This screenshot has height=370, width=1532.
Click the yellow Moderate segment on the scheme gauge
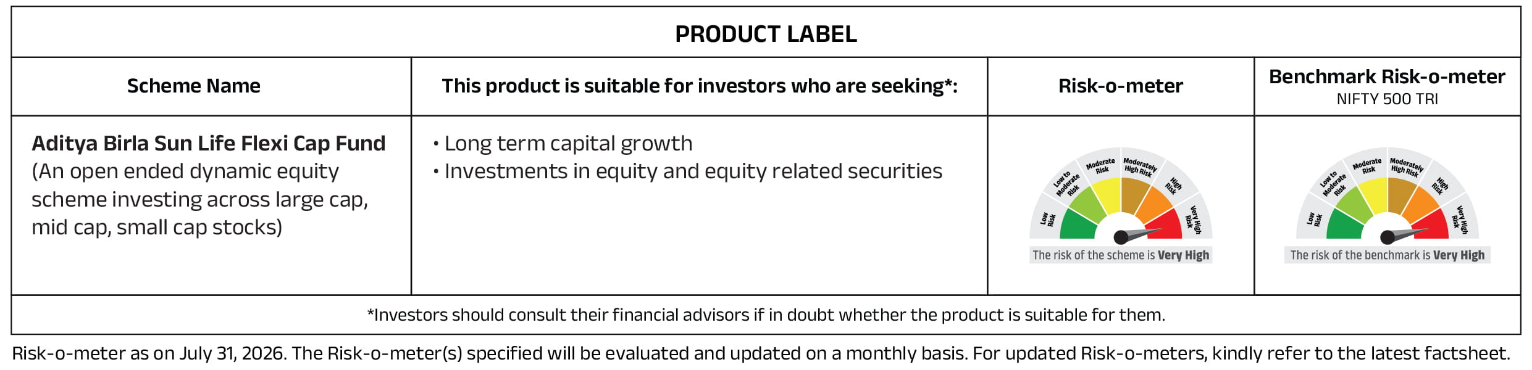(x=1108, y=195)
